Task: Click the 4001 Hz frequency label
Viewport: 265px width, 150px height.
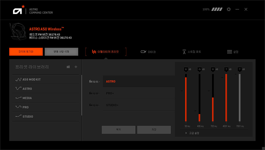Action: pyautogui.click(x=226, y=126)
